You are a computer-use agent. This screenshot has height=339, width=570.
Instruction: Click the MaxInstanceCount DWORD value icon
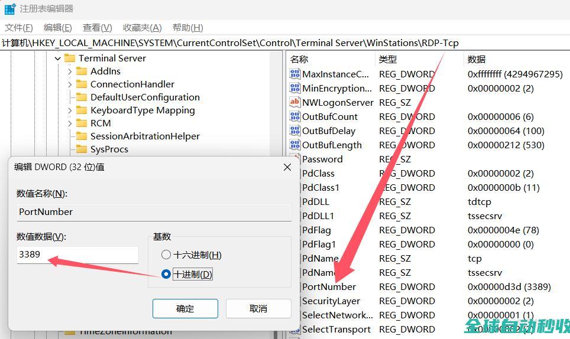[x=294, y=74]
